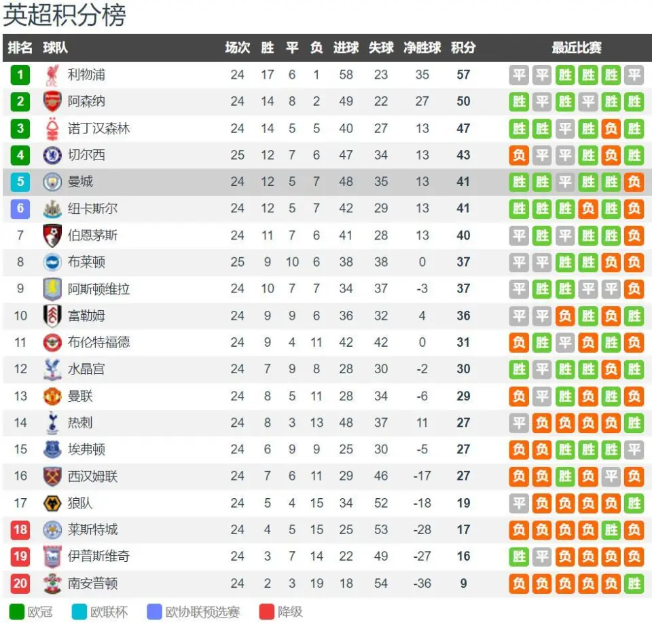Viewport: 652px width, 623px height.
Task: Open the Manchester United crest
Action: (x=52, y=396)
